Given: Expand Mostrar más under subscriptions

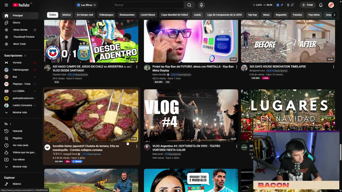Looking at the screenshot, I should tap(21, 112).
